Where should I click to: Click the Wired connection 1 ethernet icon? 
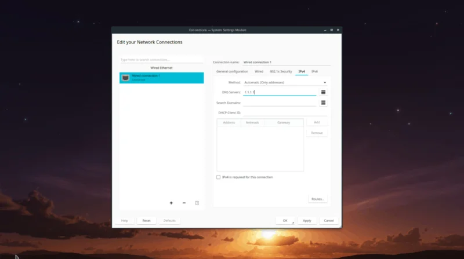[x=125, y=78]
